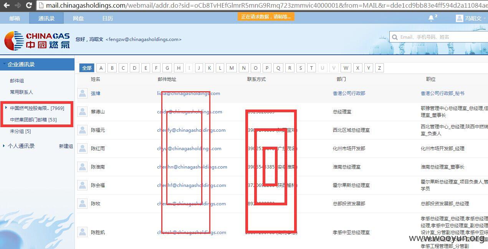The image size is (488, 249).
Task: Click 陈会福's chinagasholdings email address
Action: coord(192,185)
